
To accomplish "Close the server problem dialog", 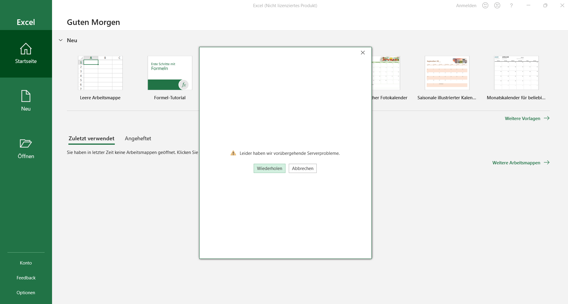I will [363, 53].
